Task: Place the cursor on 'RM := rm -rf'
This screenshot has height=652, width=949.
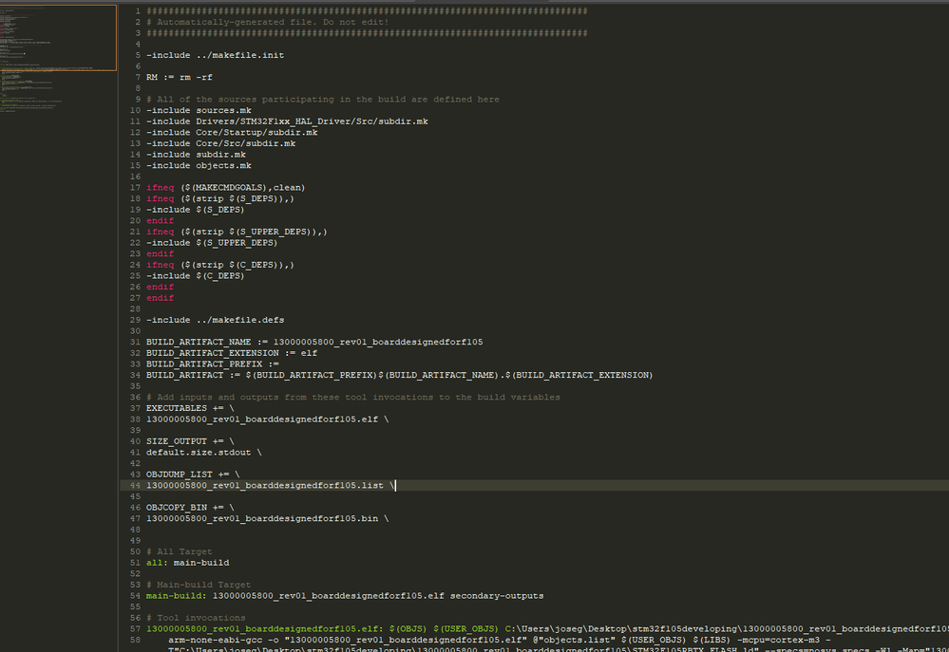Action: tap(180, 77)
